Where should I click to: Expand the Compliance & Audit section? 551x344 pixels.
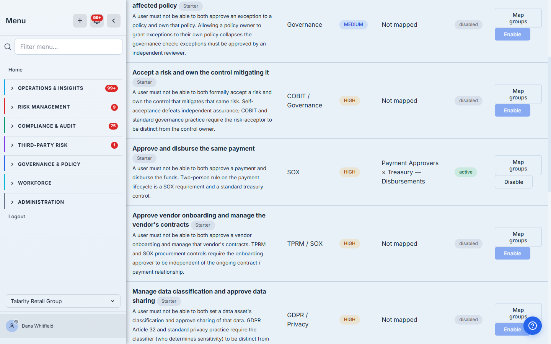tap(63, 126)
